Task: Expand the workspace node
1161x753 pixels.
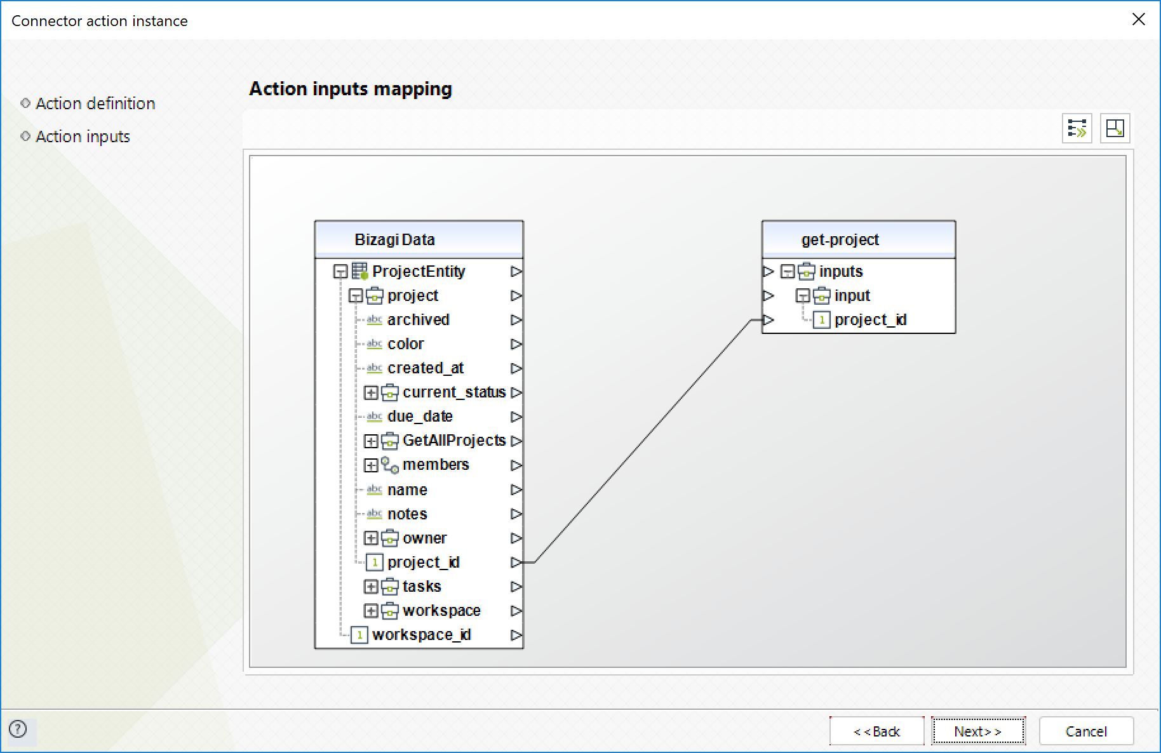Action: click(371, 611)
